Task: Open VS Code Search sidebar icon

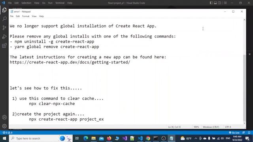Action: point(4,19)
